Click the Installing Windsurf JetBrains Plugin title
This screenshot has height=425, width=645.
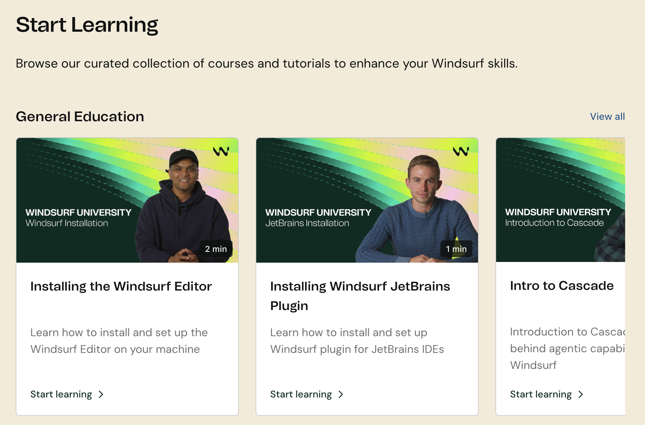tap(360, 296)
